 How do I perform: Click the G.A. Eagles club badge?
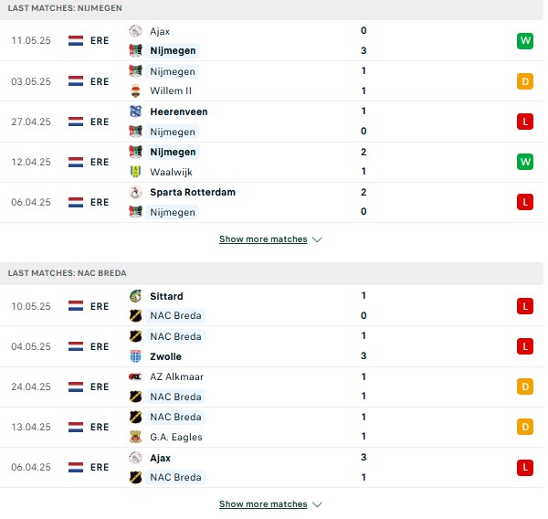pyautogui.click(x=135, y=437)
